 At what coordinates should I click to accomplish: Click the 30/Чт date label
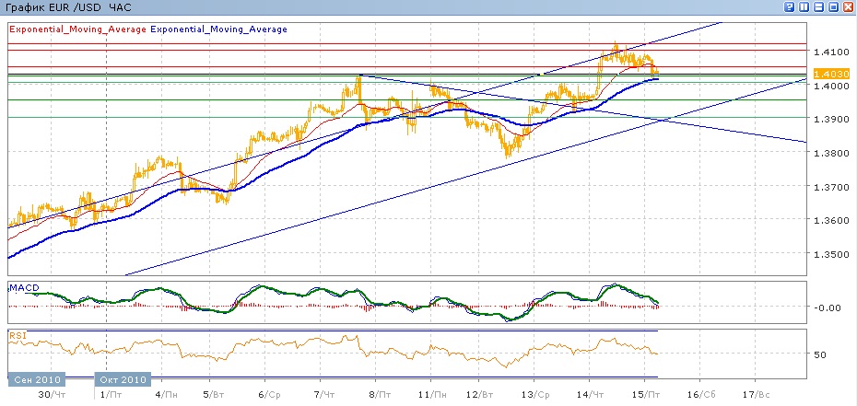tap(53, 395)
